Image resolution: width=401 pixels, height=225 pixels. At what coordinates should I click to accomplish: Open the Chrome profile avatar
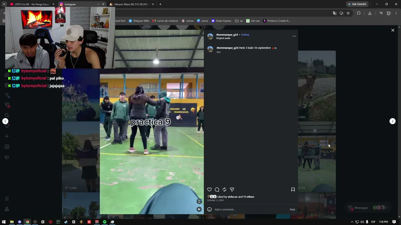(389, 13)
